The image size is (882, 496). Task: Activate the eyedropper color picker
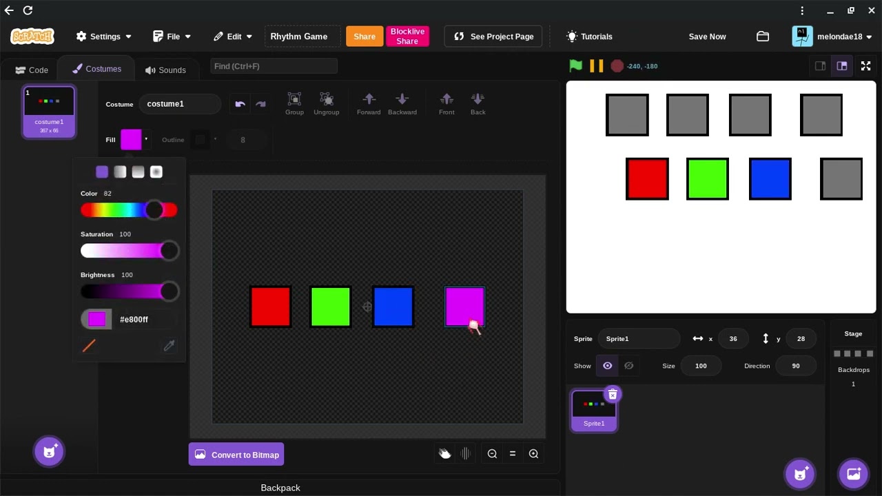pos(169,346)
